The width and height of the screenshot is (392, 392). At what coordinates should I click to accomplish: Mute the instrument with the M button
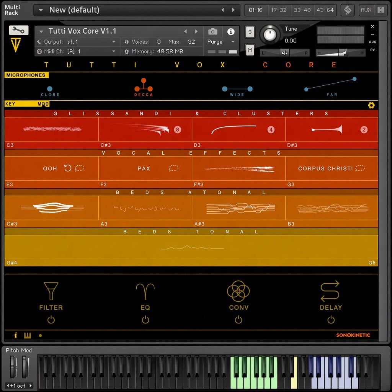click(250, 50)
